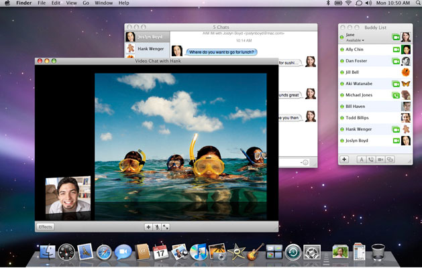
Task: Open iChat from the Dock
Action: pos(123,252)
